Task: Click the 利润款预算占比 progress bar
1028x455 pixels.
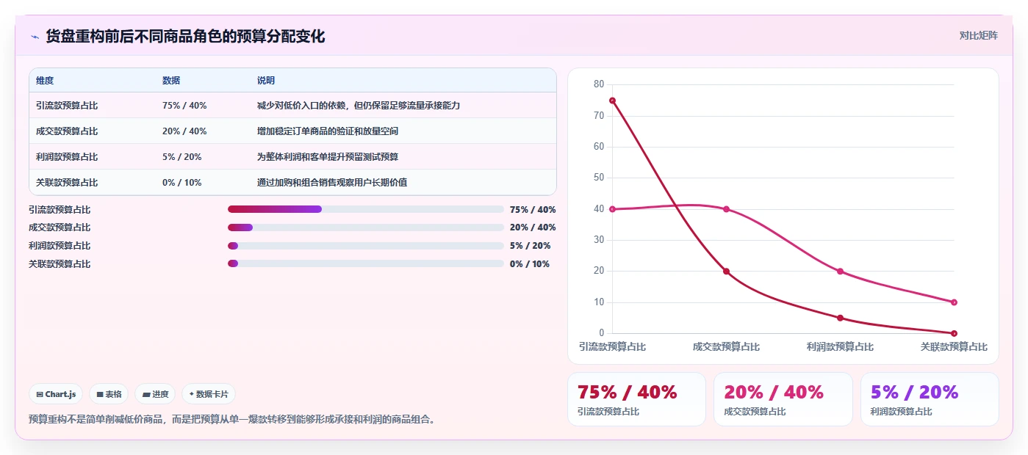Action: click(x=366, y=246)
